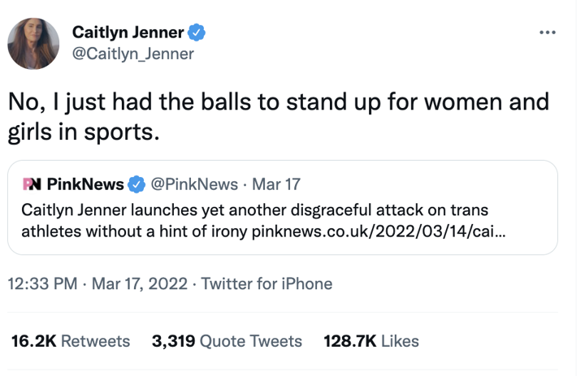The height and width of the screenshot is (376, 585).
Task: Open Caitlyn Jenner's profile picture
Action: [33, 44]
